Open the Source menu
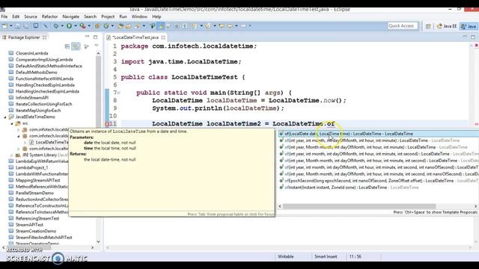 (31, 16)
